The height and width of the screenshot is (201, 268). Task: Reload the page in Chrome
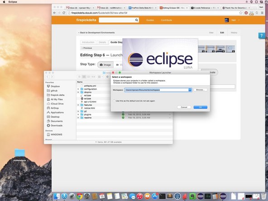64,13
